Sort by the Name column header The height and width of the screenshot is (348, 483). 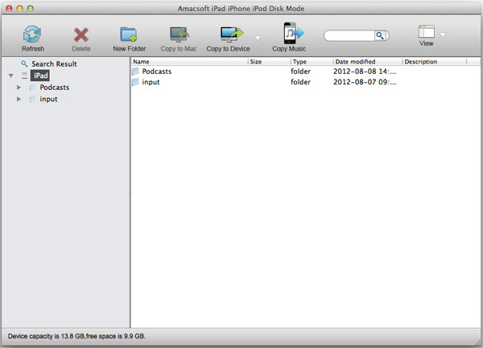tap(189, 62)
